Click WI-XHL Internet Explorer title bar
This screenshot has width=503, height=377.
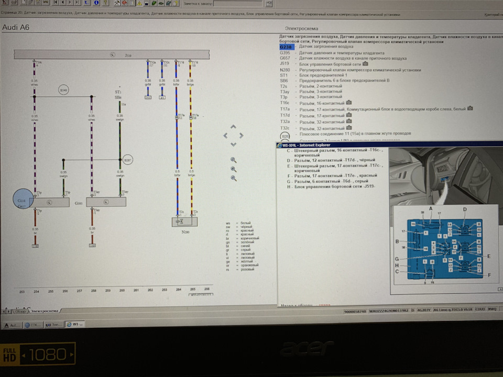(389, 145)
